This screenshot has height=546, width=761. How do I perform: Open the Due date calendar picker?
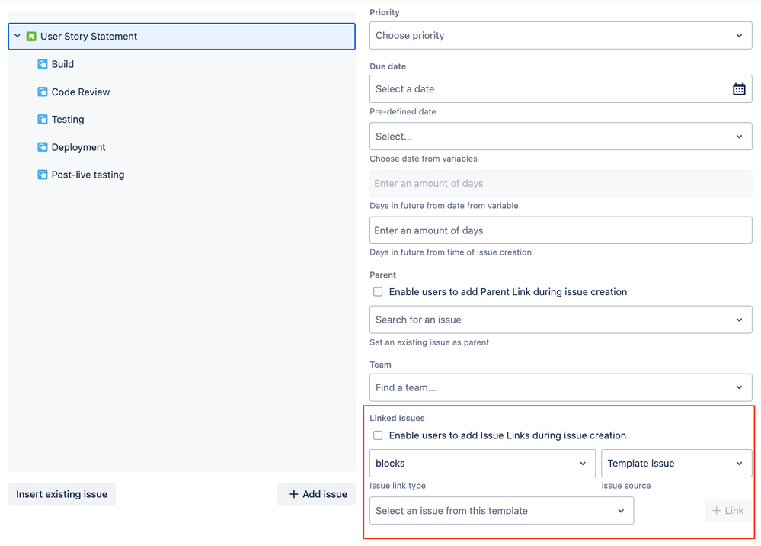coord(738,88)
